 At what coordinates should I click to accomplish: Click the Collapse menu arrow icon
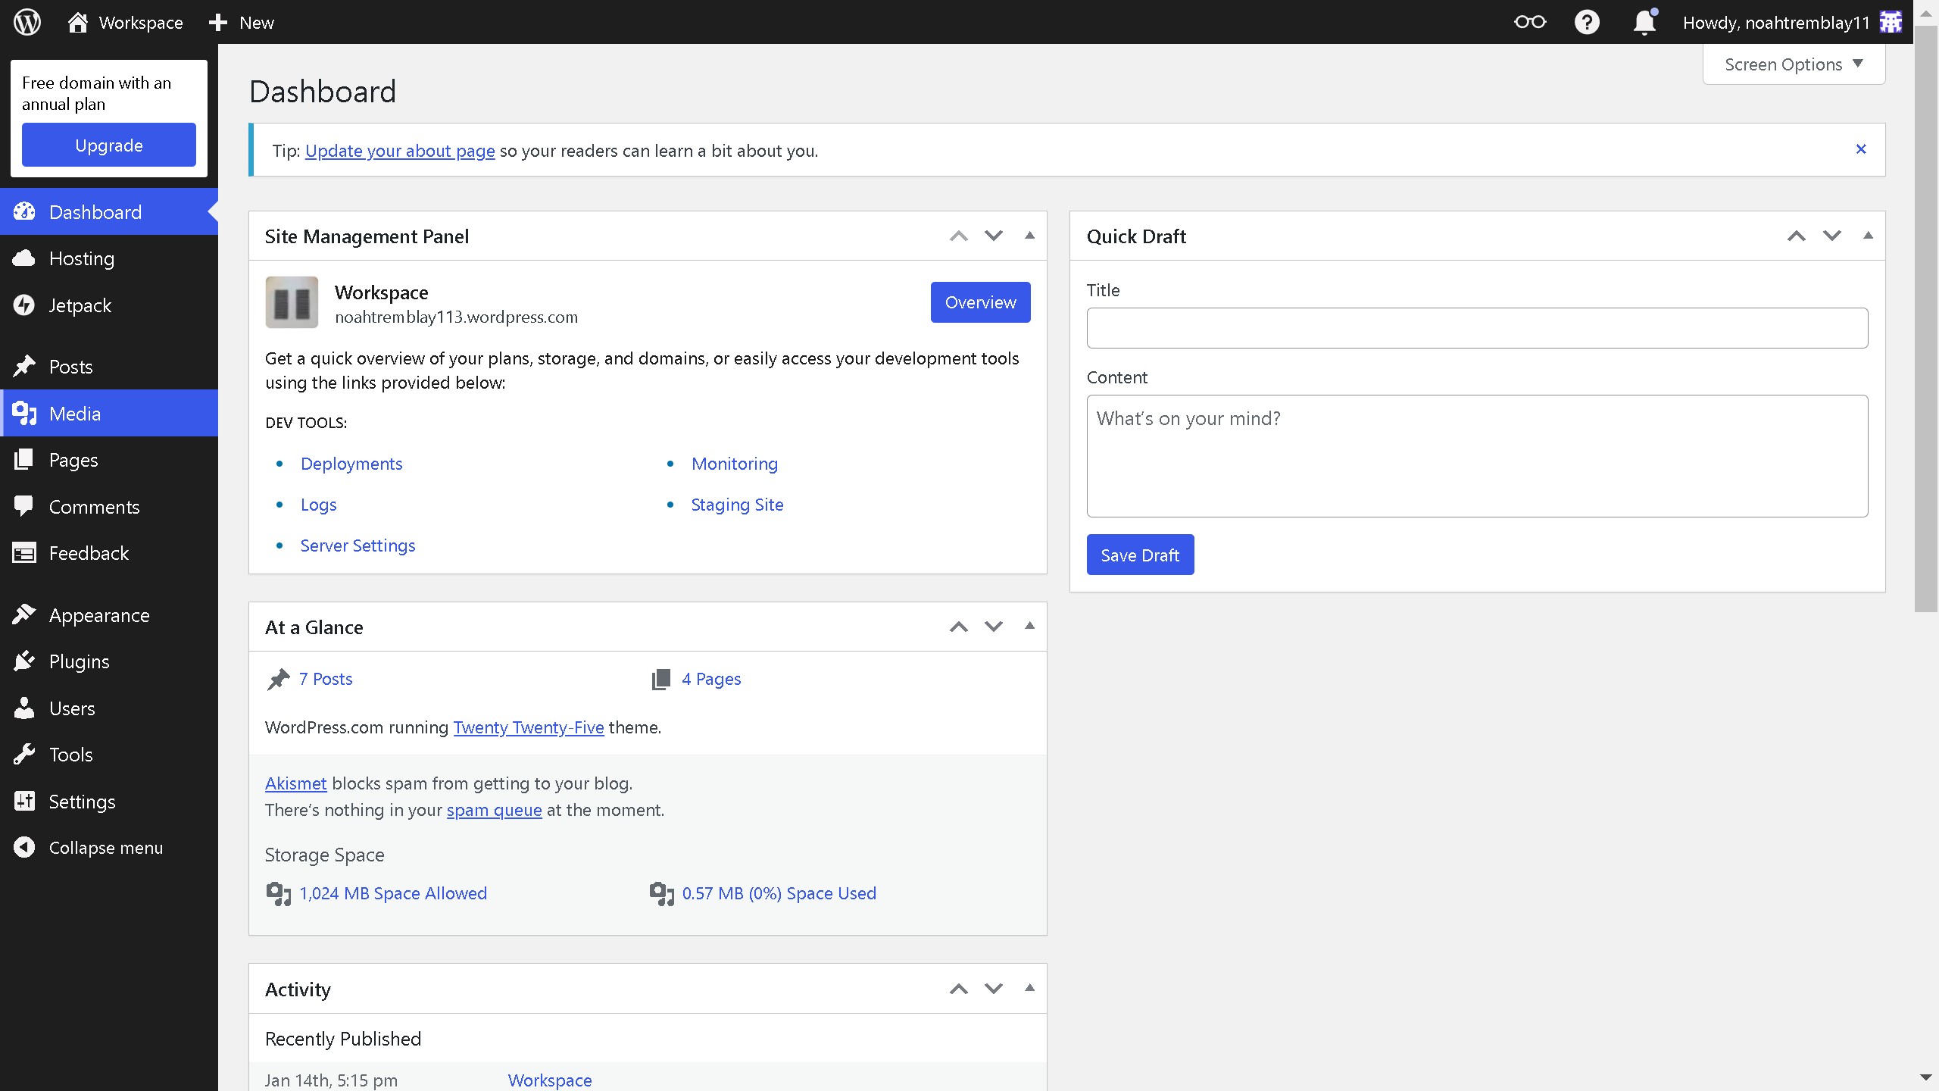[24, 847]
